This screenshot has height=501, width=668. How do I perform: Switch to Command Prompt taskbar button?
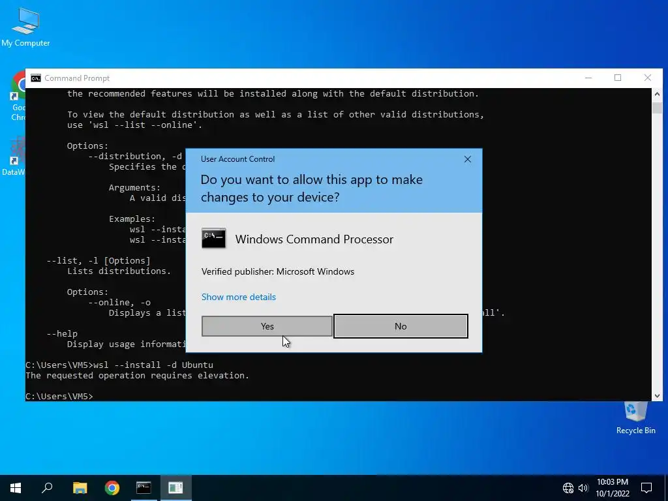pyautogui.click(x=144, y=488)
